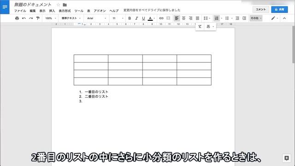Click the clear formatting icon
Image resolution: width=295 pixels, height=166 pixels.
pyautogui.click(x=200, y=27)
